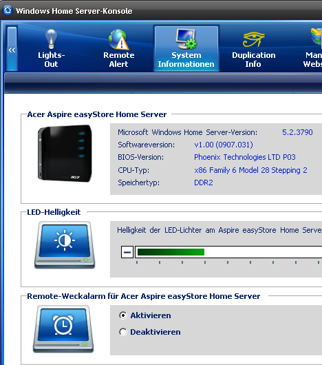The height and width of the screenshot is (365, 322).
Task: Click the Acer easyStore server image
Action: point(65,154)
